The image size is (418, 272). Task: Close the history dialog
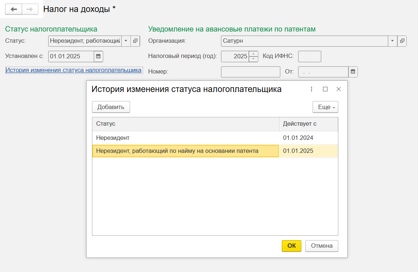click(x=339, y=89)
